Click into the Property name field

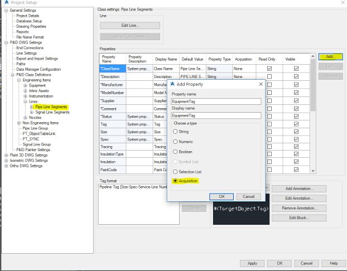216,101
